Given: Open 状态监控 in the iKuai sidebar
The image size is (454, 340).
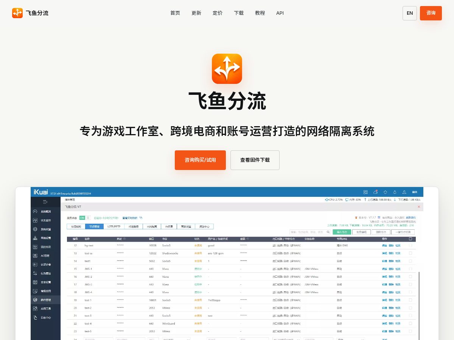Looking at the screenshot, I should [x=45, y=220].
